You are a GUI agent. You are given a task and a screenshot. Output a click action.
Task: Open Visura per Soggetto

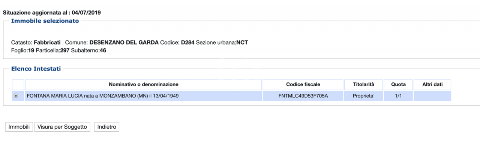point(62,127)
